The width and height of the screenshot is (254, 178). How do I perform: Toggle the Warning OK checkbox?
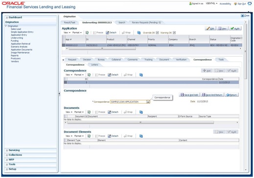174,33
